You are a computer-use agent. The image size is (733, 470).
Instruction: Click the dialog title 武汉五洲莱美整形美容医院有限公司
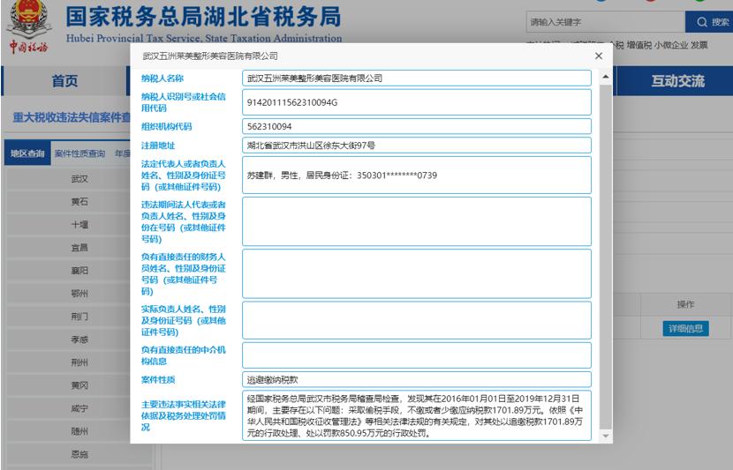210,56
